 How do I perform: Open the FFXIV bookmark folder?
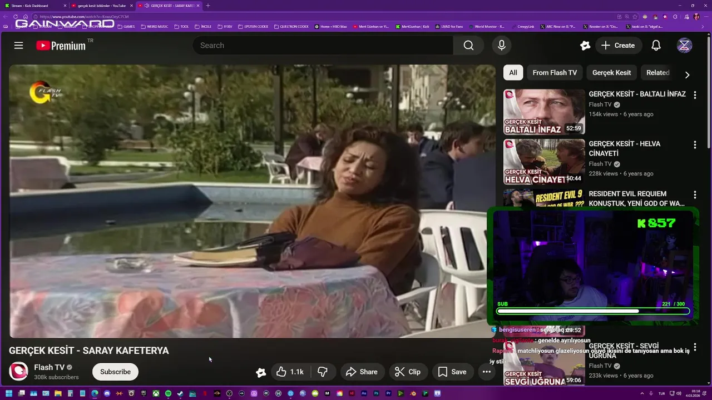tap(225, 26)
